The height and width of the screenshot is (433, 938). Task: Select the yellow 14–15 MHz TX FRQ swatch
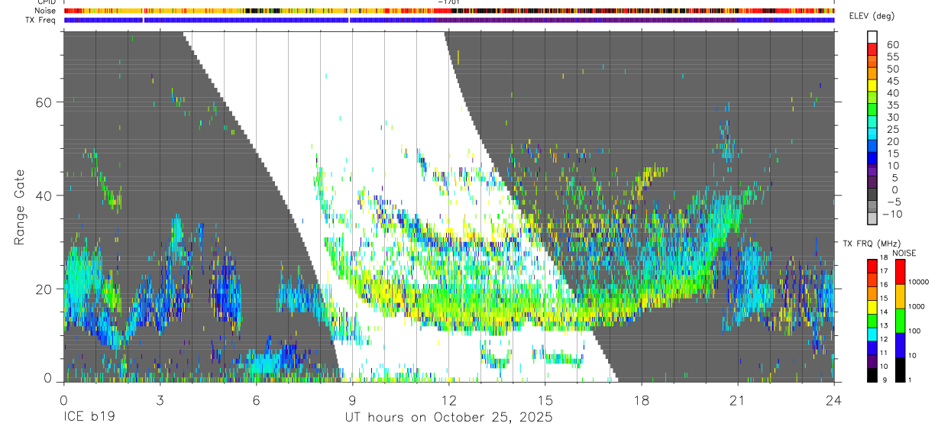(x=873, y=307)
